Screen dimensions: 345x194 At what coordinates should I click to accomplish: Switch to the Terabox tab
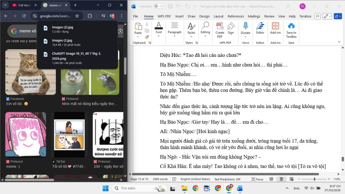click(305, 16)
